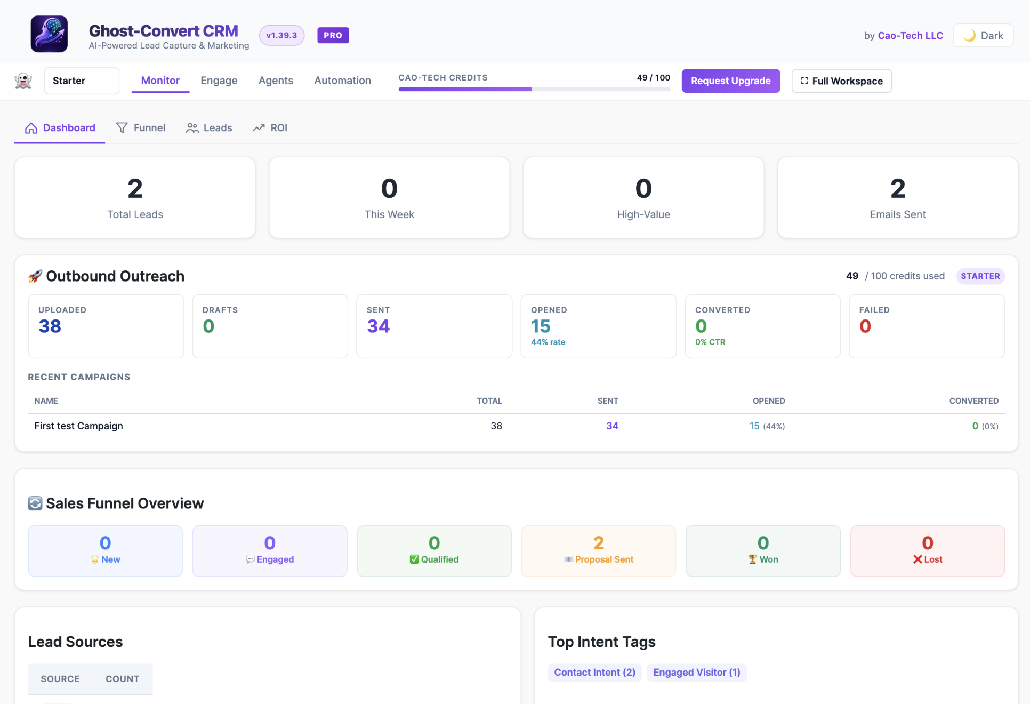1030x704 pixels.
Task: Open the Starter plan dropdown
Action: [82, 81]
